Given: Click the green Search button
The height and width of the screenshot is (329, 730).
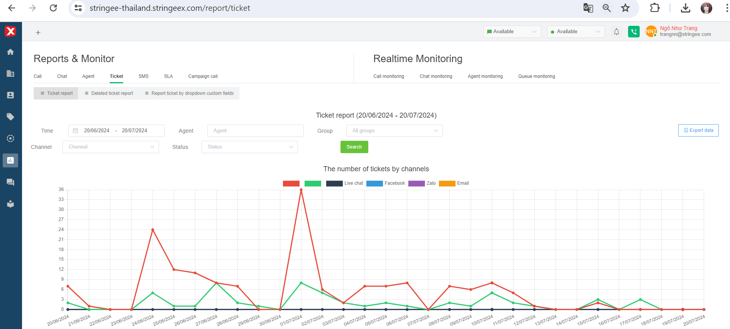Looking at the screenshot, I should click(354, 147).
